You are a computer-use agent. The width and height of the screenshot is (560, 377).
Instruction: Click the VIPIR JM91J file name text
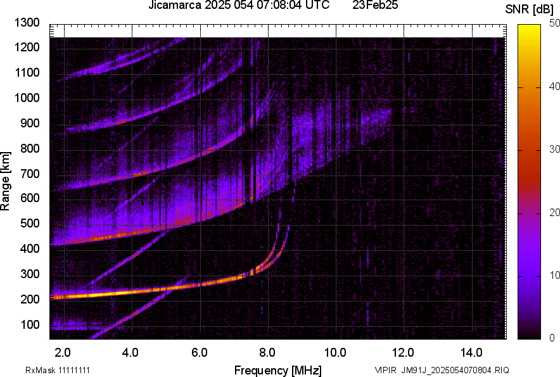pyautogui.click(x=442, y=370)
